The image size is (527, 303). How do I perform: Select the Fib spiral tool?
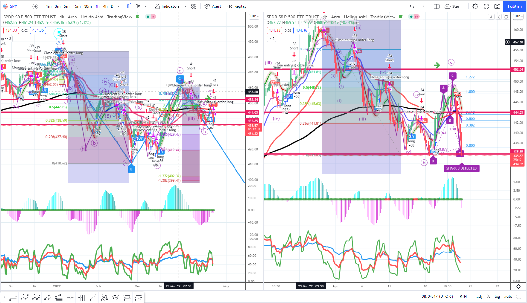(x=115, y=297)
